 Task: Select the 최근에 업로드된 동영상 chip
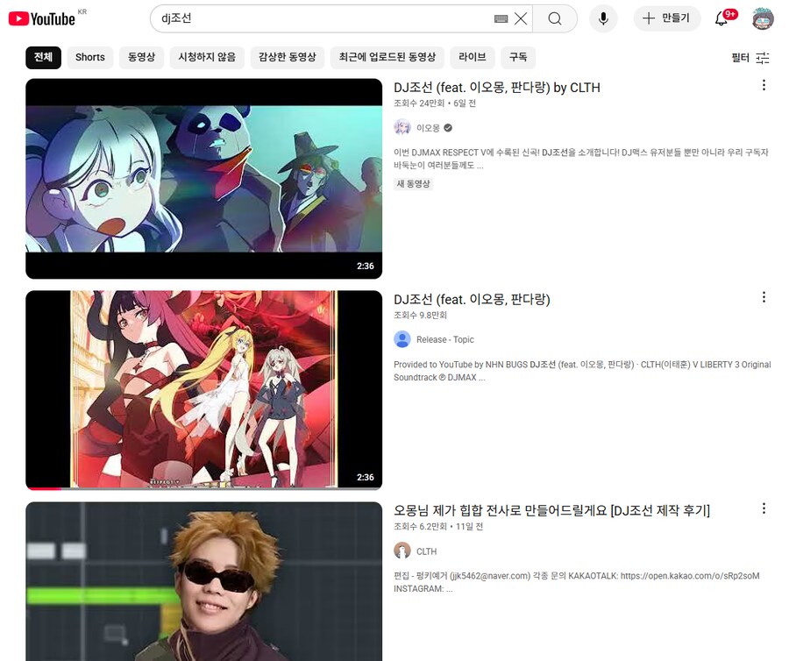tap(387, 57)
